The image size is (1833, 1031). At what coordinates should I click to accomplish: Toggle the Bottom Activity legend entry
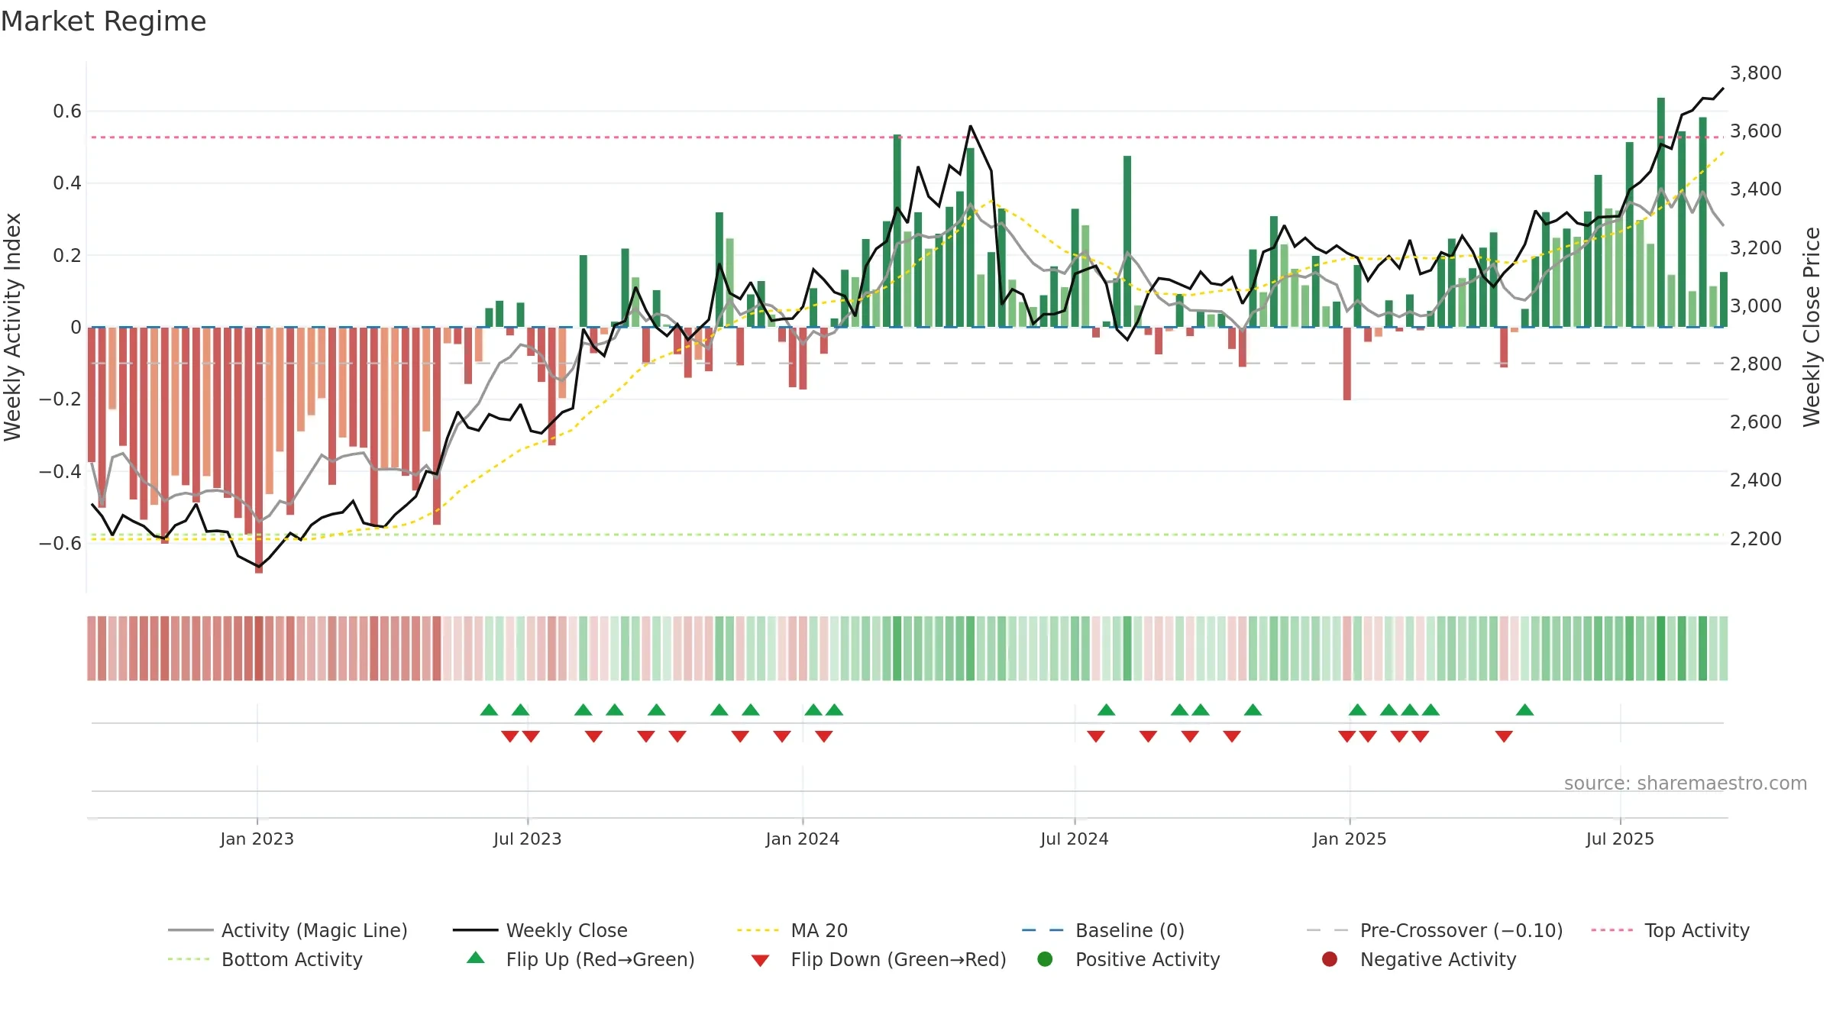(x=265, y=959)
